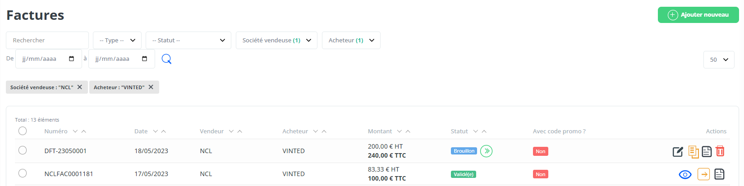
Task: Open document icon for invoice DFT-23050001
Action: [707, 152]
